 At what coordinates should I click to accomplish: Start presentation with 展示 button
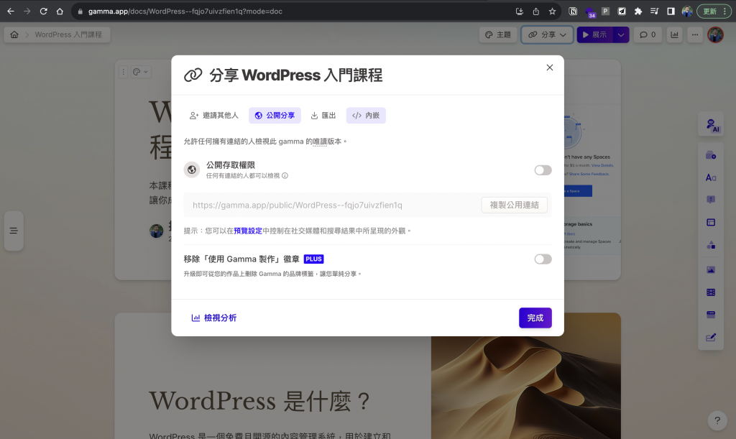point(594,34)
